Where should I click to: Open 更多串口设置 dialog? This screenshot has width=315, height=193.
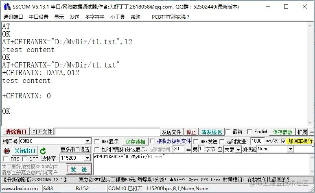click(75, 150)
